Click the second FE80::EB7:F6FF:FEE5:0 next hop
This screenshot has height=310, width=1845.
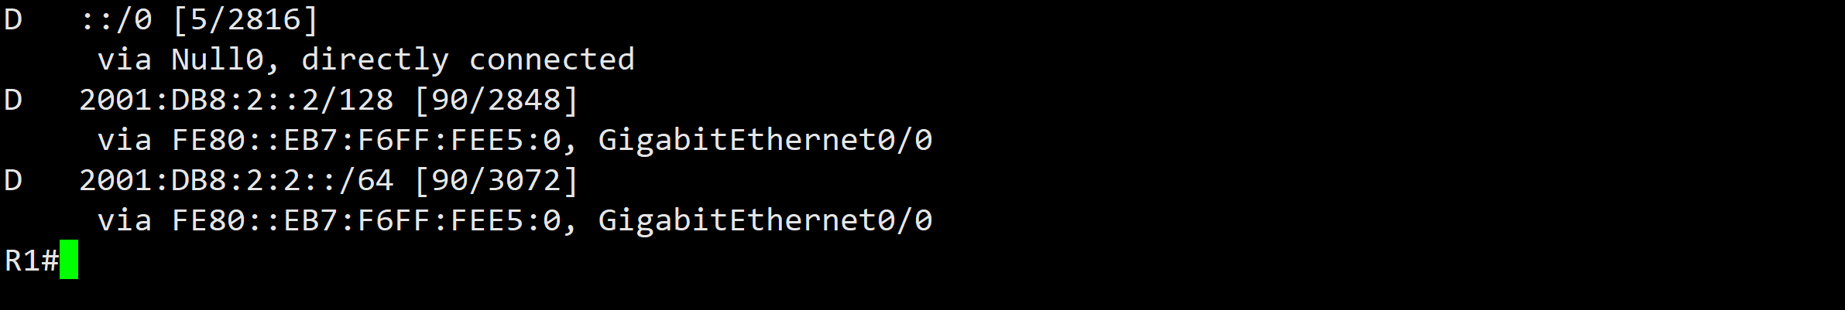(x=366, y=220)
